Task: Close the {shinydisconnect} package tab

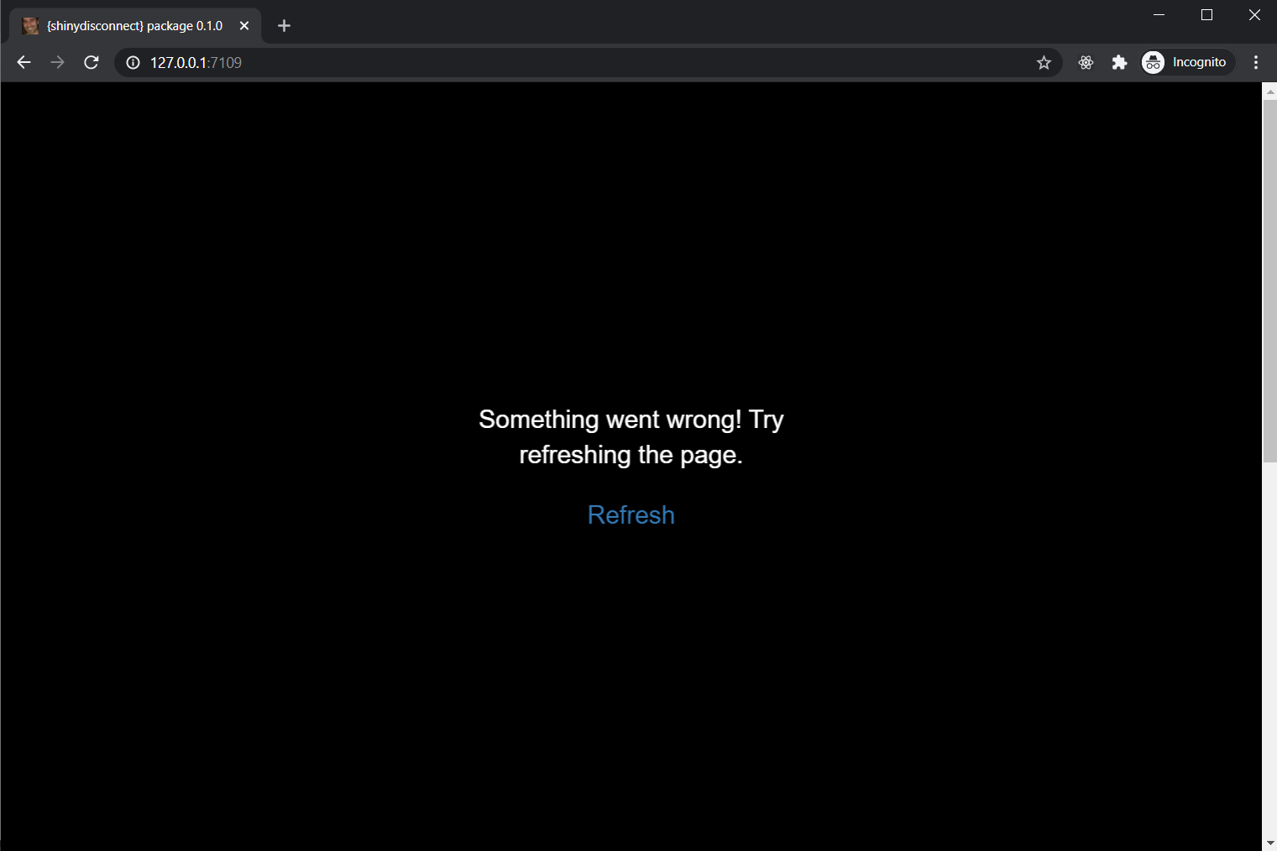Action: coord(244,26)
